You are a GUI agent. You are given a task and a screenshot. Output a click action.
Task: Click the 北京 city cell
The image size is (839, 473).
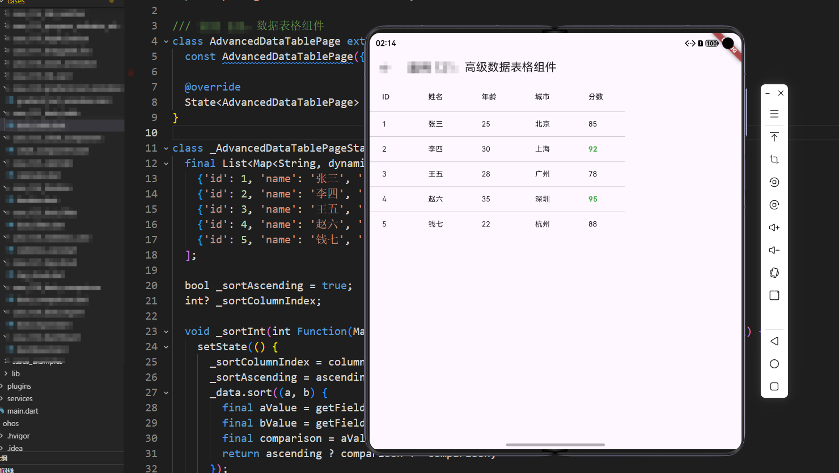pyautogui.click(x=542, y=124)
